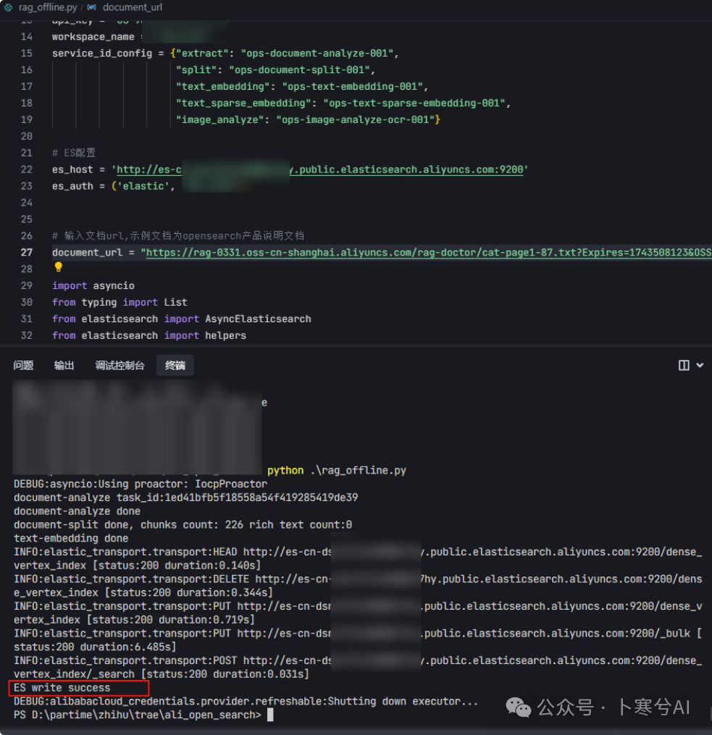Click the Python file icon in breadcrumb
This screenshot has width=712, height=735.
(8, 7)
